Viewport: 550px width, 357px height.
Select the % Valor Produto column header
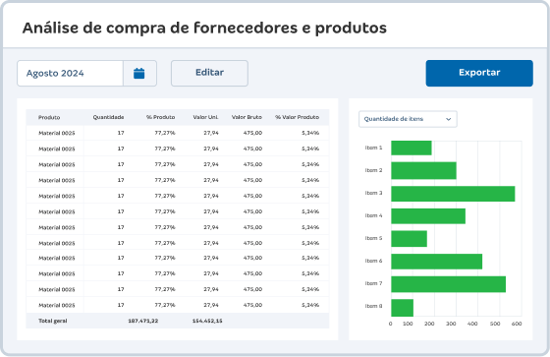tap(297, 117)
